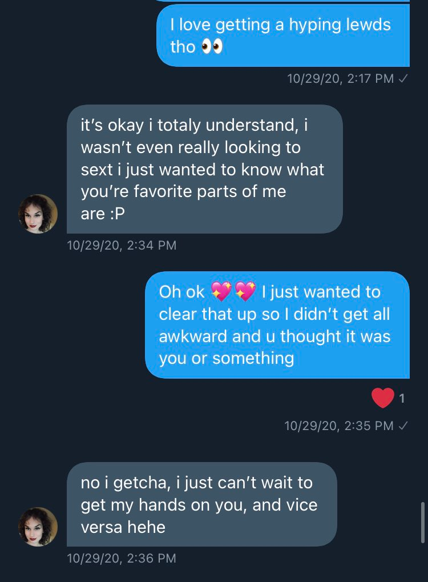
Task: Click the 10/29/20, 2:35 PM timestamp
Action: (x=339, y=426)
